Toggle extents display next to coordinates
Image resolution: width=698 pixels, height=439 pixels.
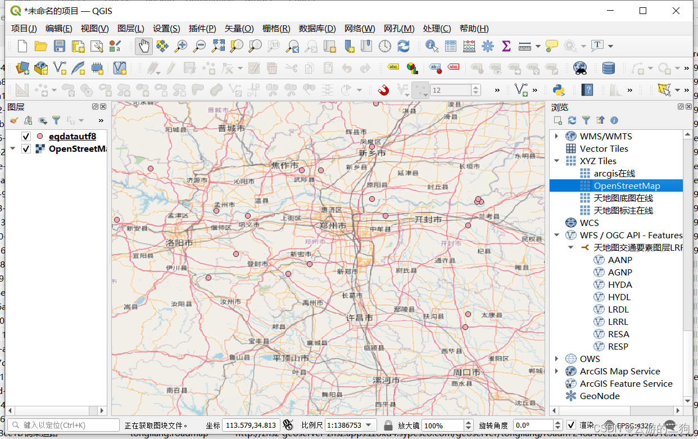(x=288, y=425)
